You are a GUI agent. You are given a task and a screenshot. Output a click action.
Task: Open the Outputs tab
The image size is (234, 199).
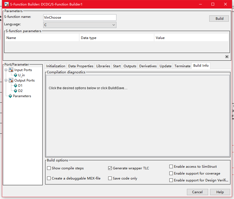click(130, 66)
